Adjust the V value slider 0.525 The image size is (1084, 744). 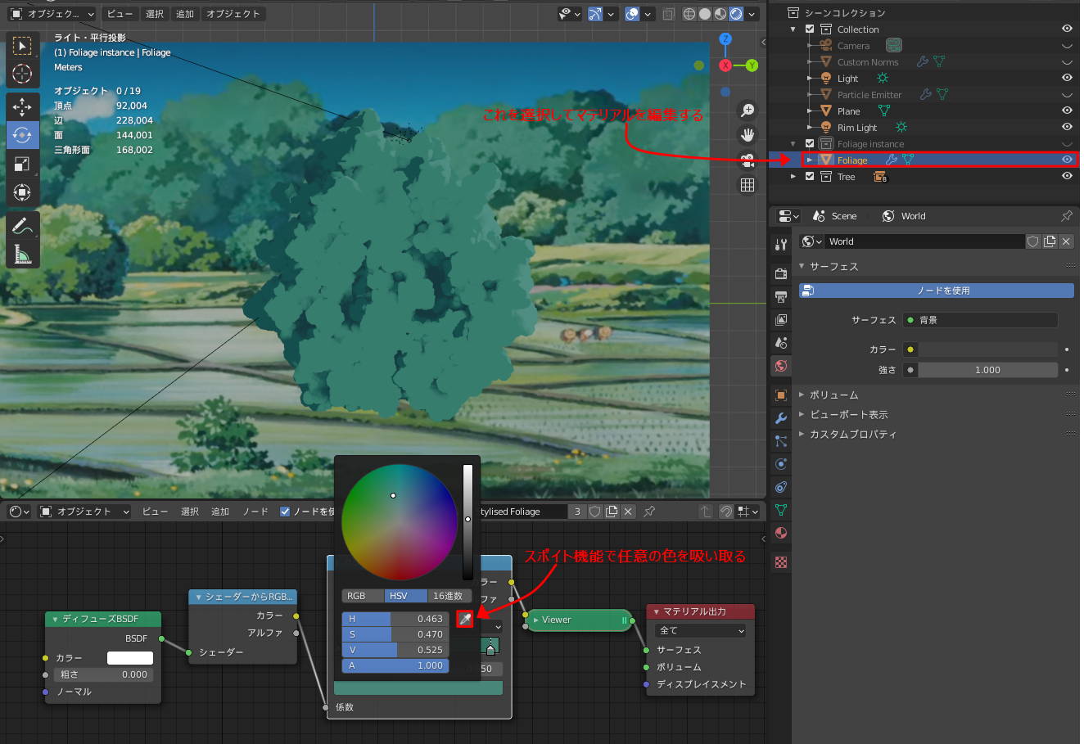click(x=395, y=650)
